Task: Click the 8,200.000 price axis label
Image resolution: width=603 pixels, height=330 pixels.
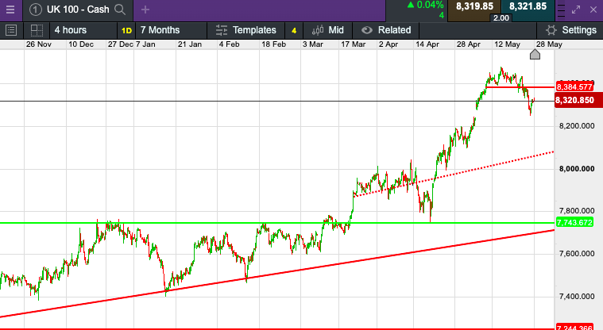Action: pyautogui.click(x=577, y=126)
